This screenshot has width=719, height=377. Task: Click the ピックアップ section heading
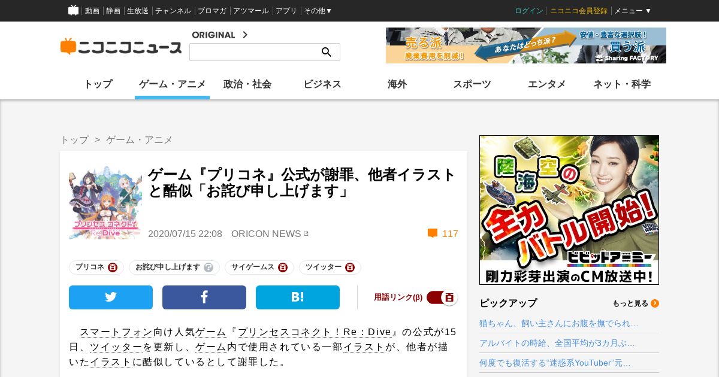tap(509, 303)
